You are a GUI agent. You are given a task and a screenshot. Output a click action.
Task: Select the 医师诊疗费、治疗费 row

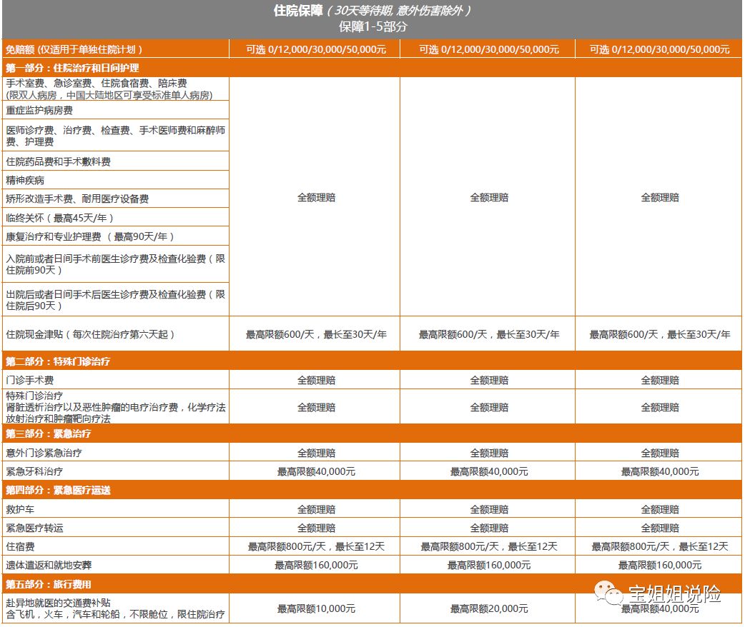(x=115, y=136)
